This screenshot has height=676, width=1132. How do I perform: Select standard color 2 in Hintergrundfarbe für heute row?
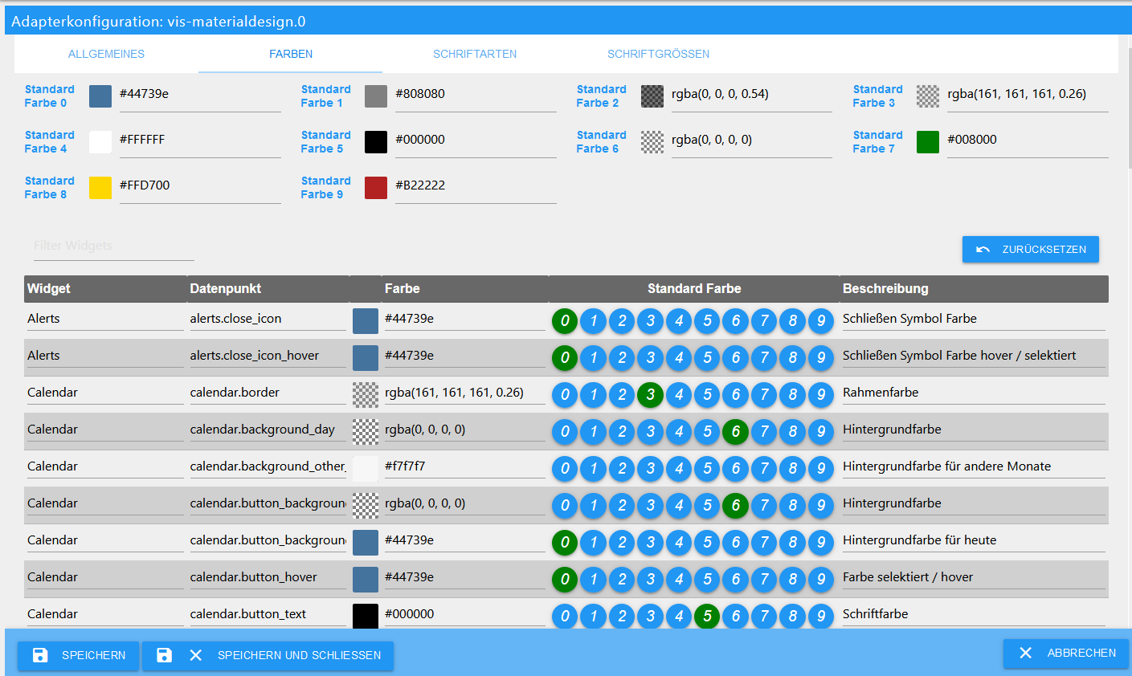pos(622,543)
